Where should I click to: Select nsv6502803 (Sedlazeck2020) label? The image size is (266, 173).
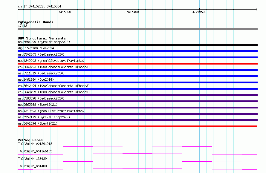coord(41,54)
